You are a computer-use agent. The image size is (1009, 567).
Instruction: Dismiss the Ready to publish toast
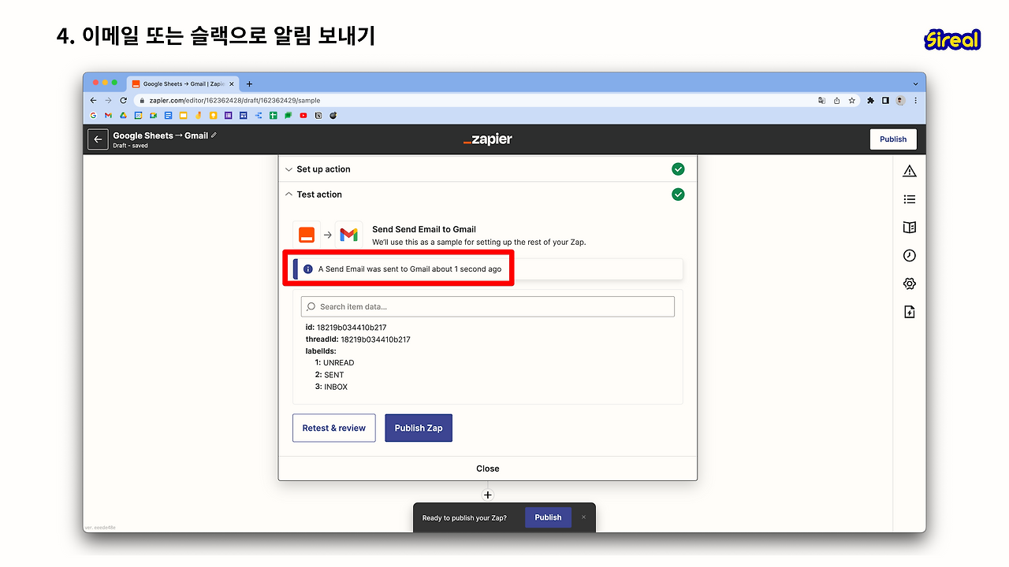click(584, 517)
